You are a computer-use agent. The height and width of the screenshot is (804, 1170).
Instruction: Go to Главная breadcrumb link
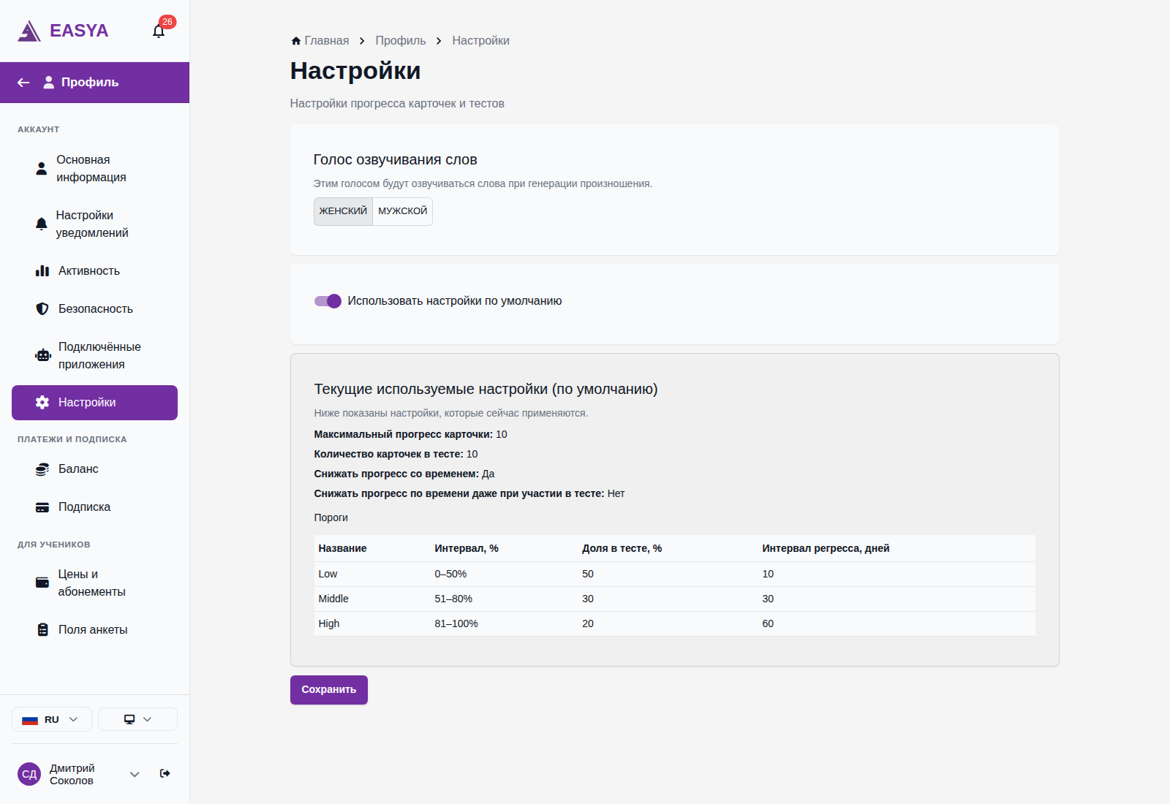327,41
